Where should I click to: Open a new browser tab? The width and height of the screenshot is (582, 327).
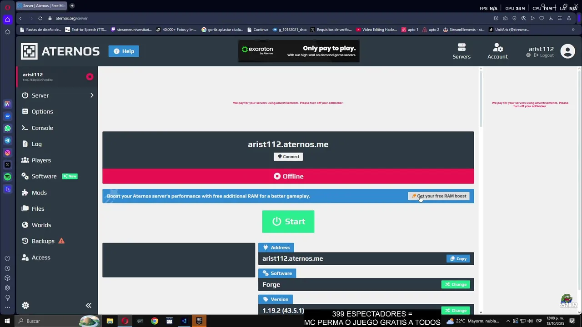click(72, 6)
